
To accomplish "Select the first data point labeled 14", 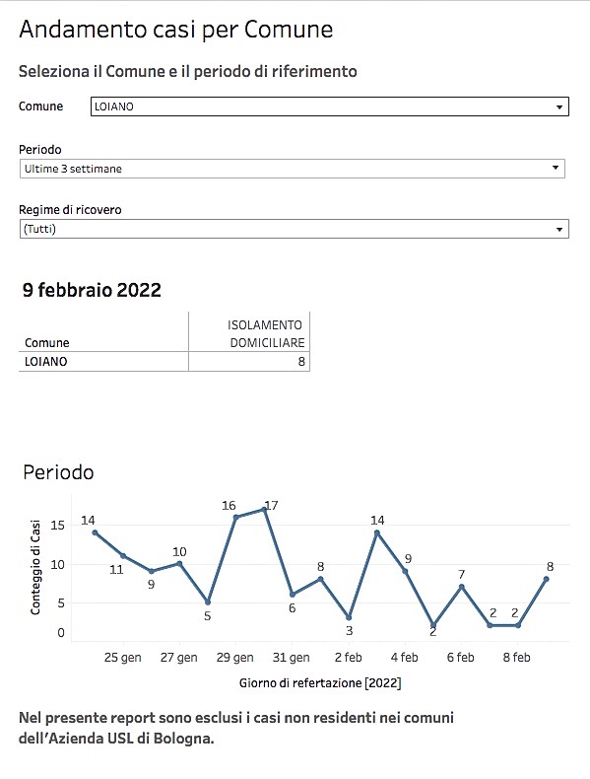I will (x=95, y=532).
